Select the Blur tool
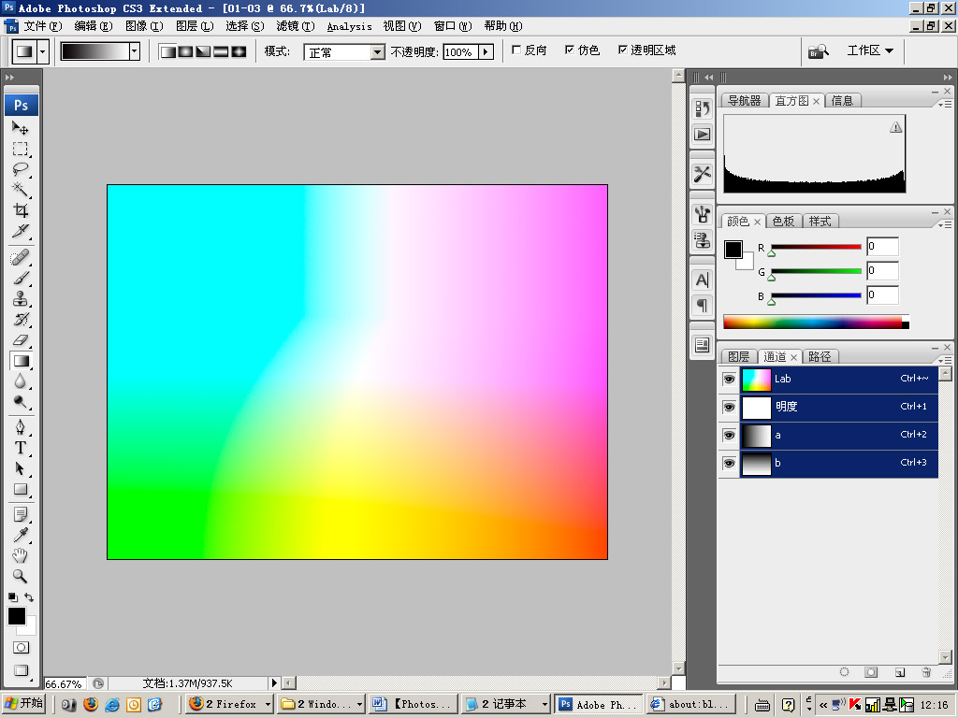 [21, 381]
